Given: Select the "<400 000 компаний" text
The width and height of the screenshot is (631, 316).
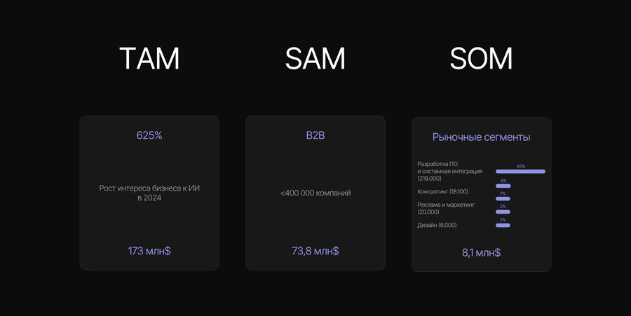Looking at the screenshot, I should point(315,193).
